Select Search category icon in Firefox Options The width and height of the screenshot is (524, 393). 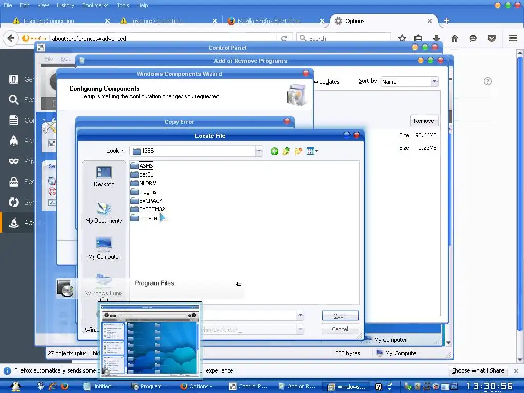click(14, 100)
